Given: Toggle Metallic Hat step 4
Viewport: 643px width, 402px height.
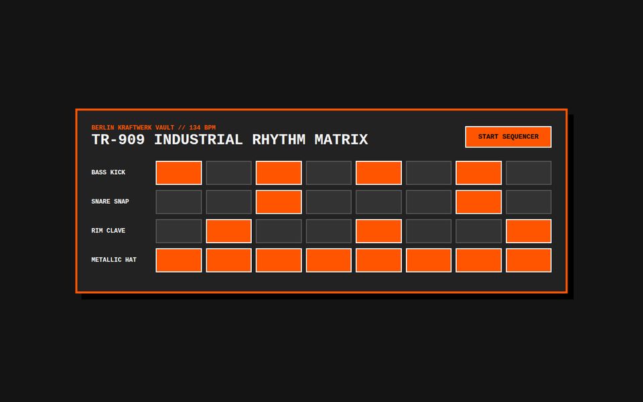Looking at the screenshot, I should 329,260.
